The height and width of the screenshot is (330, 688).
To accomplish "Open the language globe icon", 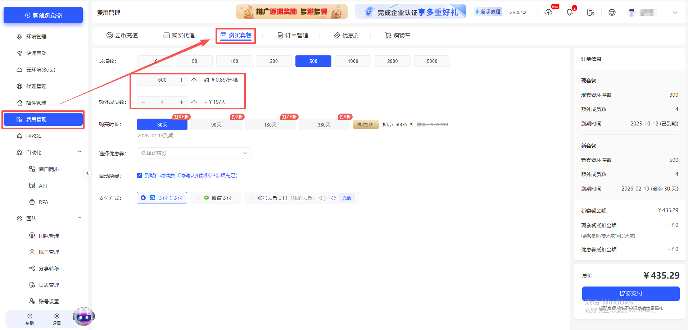I will pyautogui.click(x=612, y=12).
